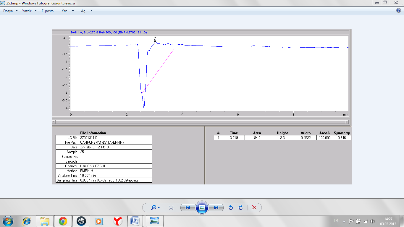Open the zoom magnifier control
The width and height of the screenshot is (404, 227).
click(x=153, y=208)
